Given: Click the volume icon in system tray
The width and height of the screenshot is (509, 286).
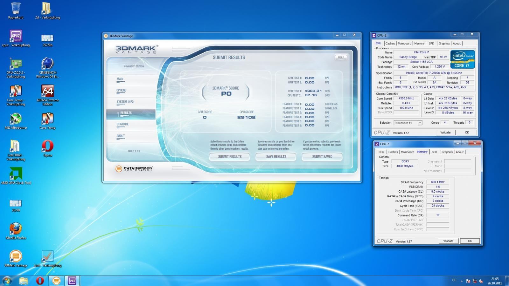Looking at the screenshot, I should 481,281.
